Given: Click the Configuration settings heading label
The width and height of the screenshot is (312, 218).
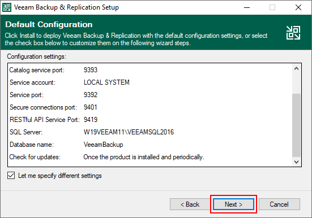Looking at the screenshot, I should pos(37,56).
